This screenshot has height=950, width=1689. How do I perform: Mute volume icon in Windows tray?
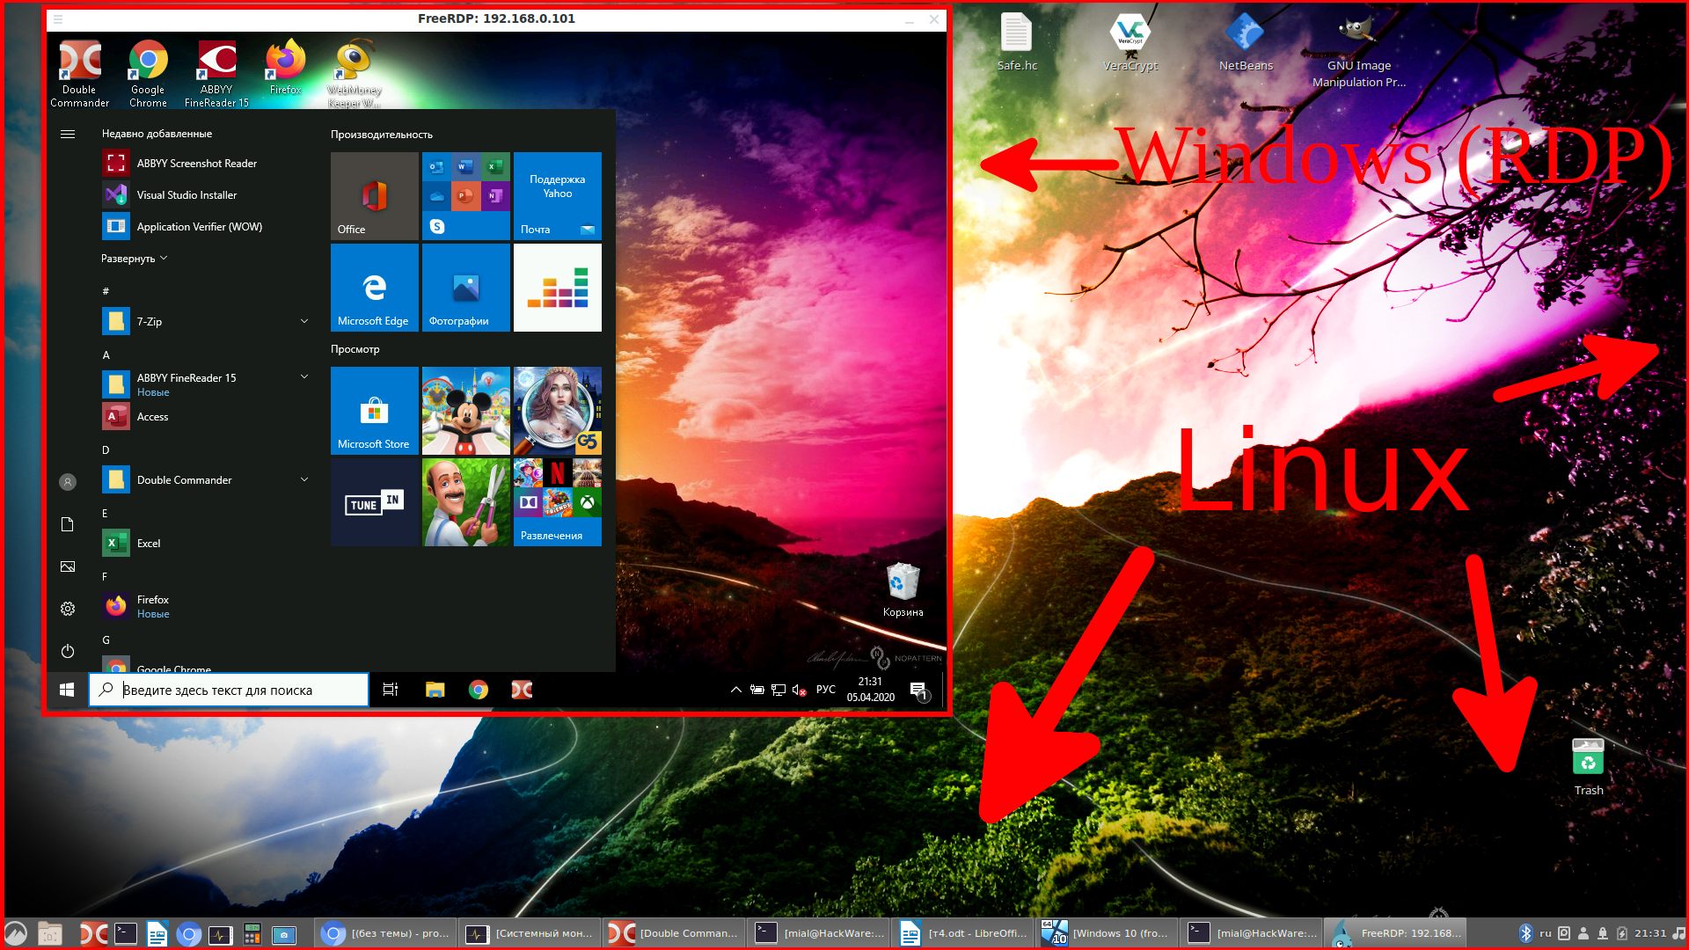point(799,690)
